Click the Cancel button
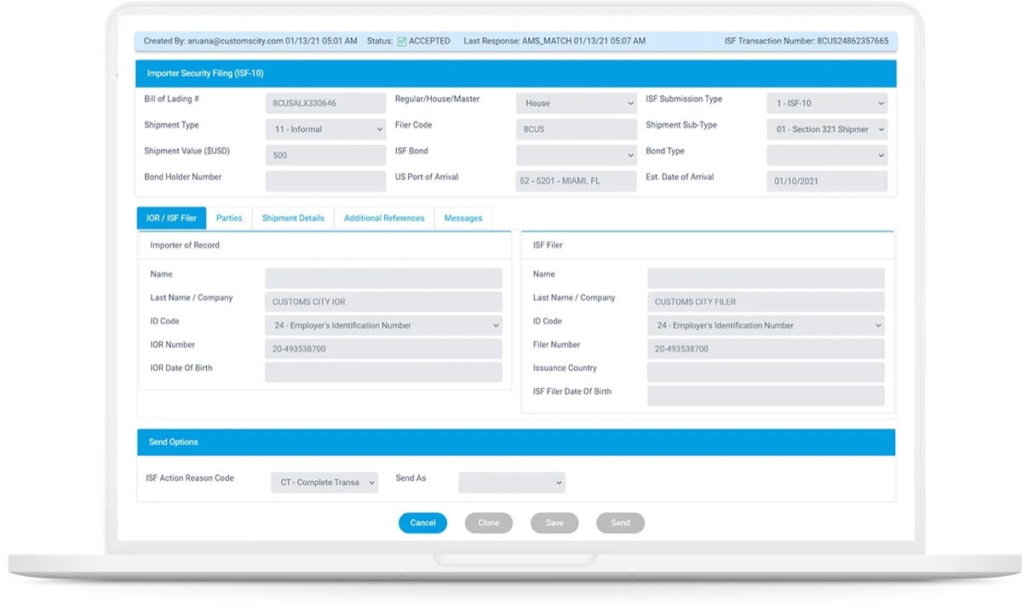The width and height of the screenshot is (1022, 610). 422,522
